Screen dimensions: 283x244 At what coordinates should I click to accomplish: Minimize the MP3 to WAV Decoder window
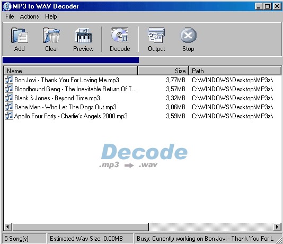tap(259, 6)
